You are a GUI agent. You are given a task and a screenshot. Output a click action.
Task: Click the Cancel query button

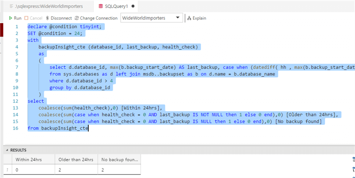click(x=33, y=18)
